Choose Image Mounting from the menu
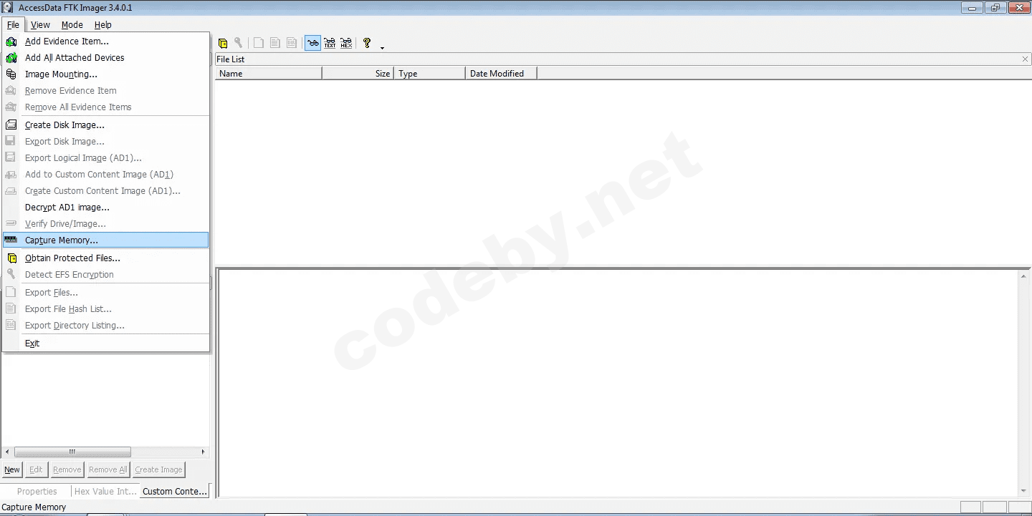The width and height of the screenshot is (1032, 516). (x=105, y=74)
